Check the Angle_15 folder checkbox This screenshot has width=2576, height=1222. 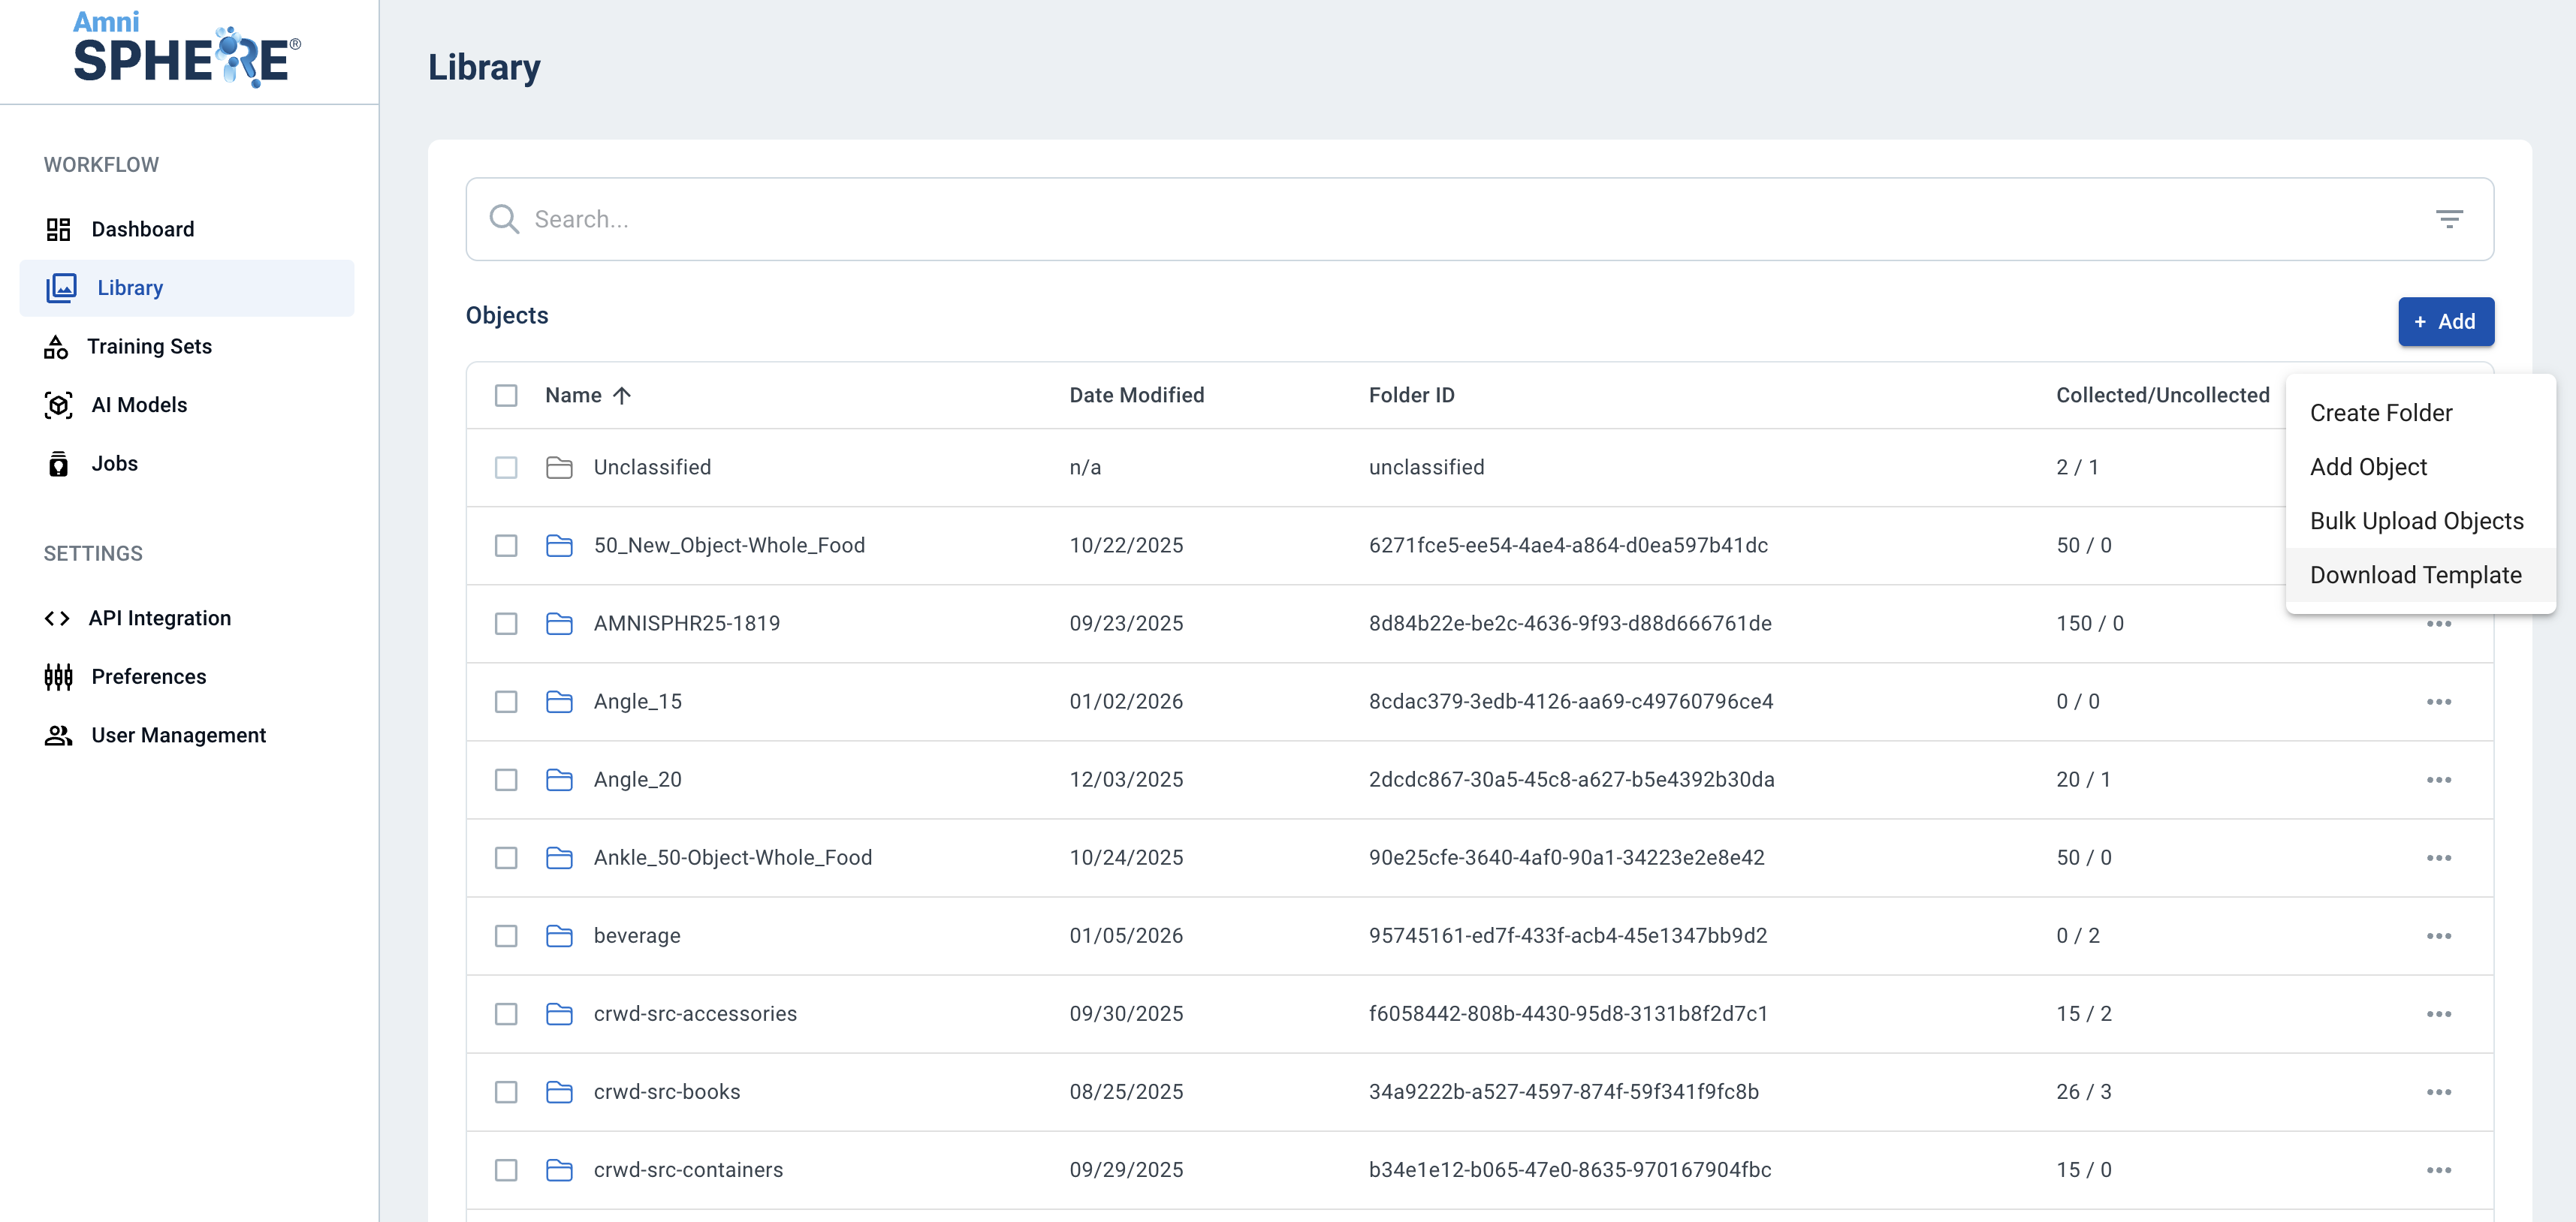pos(506,701)
